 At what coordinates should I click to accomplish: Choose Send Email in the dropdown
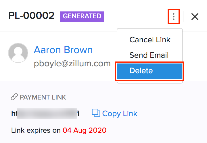coord(149,55)
